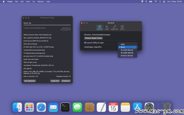Click the Wi-Fi menu bar icon
Image resolution: width=184 pixels, height=115 pixels.
point(156,2)
